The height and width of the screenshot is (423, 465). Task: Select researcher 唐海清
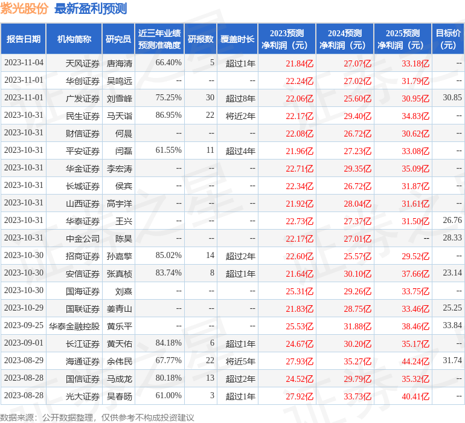pyautogui.click(x=119, y=63)
